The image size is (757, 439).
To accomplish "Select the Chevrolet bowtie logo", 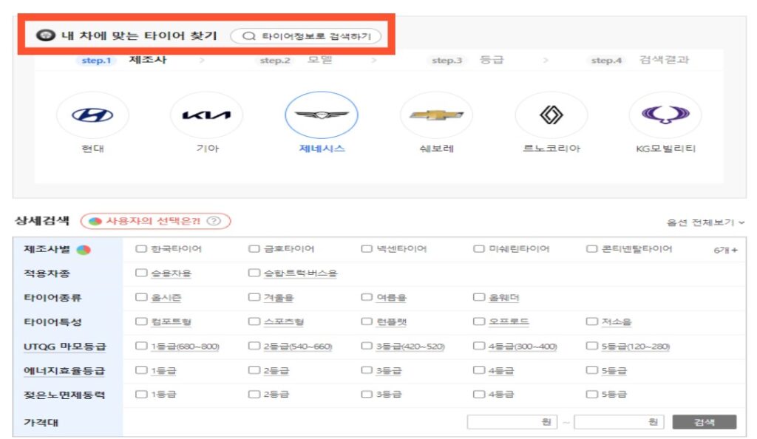I will pyautogui.click(x=436, y=115).
